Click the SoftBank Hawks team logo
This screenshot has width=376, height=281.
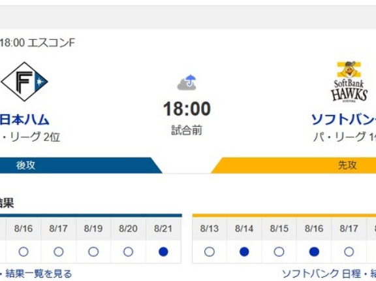(349, 82)
